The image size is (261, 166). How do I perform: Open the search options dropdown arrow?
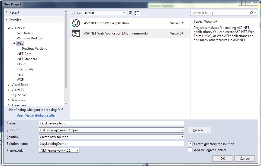pos(255,13)
